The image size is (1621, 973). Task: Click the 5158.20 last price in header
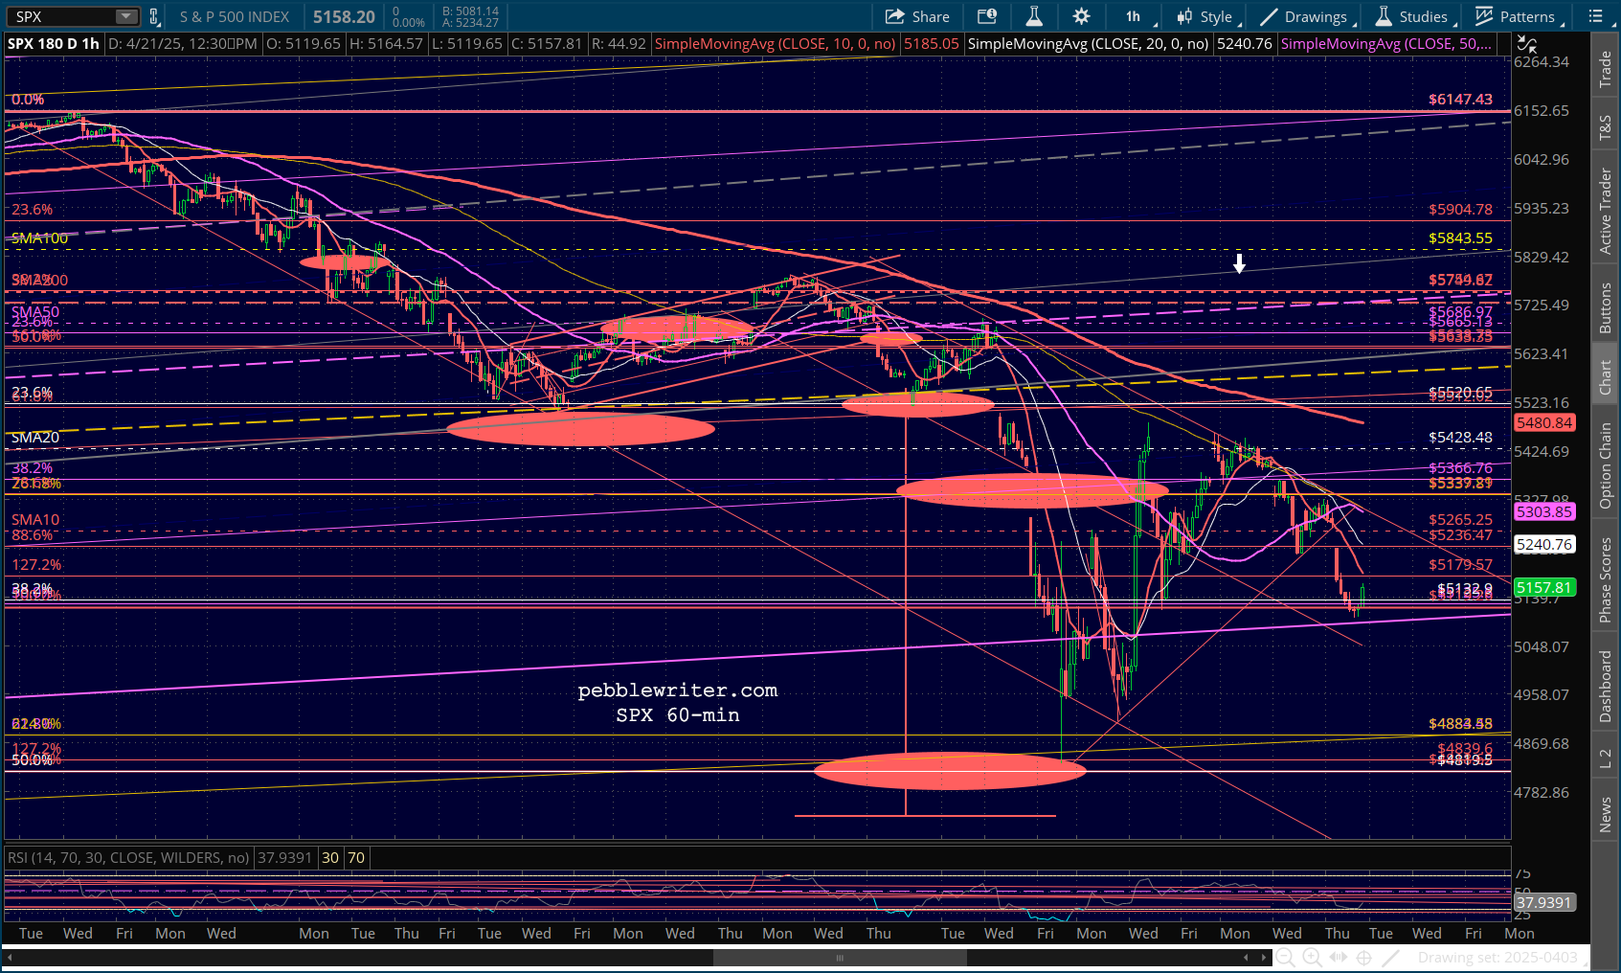tap(344, 16)
